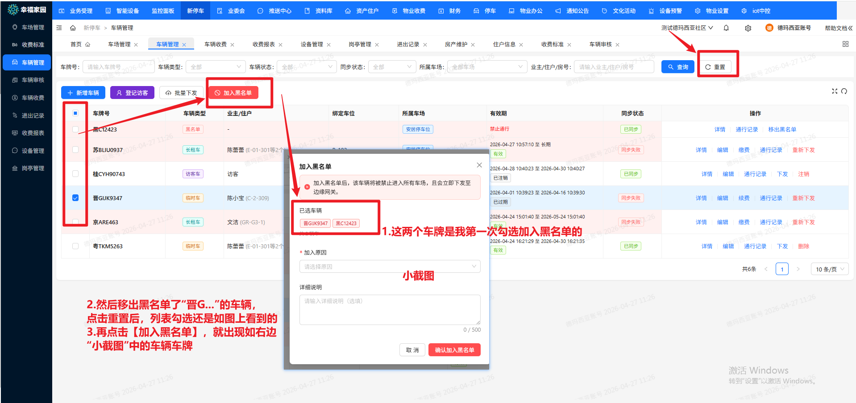Switch to the 进出记录 tab
The image size is (856, 403).
coord(408,45)
